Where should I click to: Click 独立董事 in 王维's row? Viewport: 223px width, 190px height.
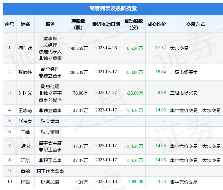tap(50, 132)
